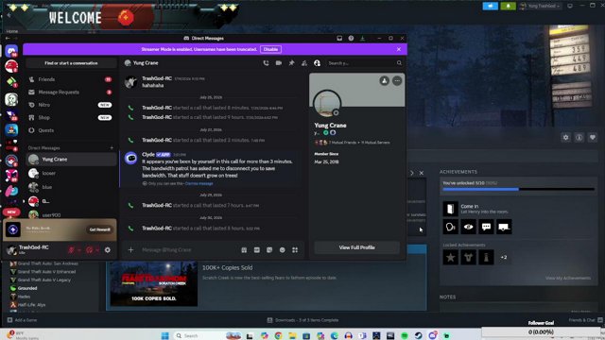Image resolution: width=605 pixels, height=340 pixels.
Task: Open the sticker picker
Action: (269, 249)
